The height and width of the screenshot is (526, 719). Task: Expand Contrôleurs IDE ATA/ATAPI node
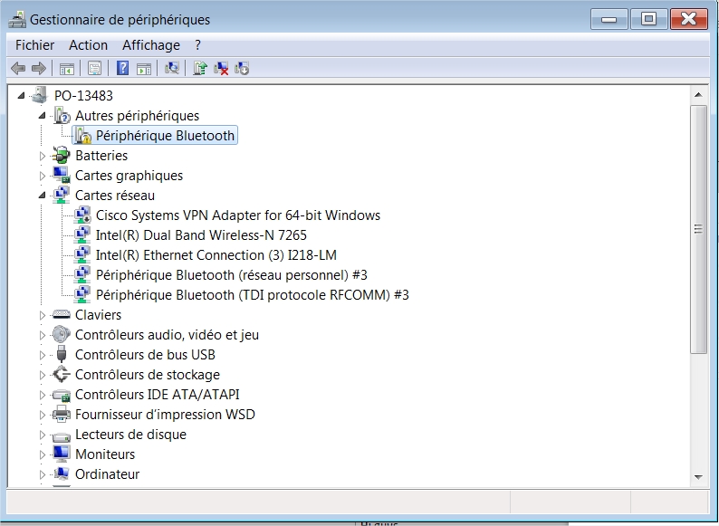[x=43, y=395]
